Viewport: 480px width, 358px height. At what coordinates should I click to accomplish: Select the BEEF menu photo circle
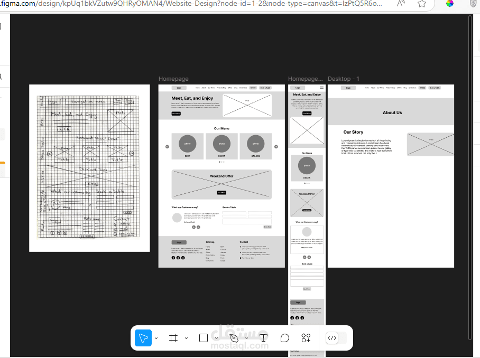coord(188,144)
